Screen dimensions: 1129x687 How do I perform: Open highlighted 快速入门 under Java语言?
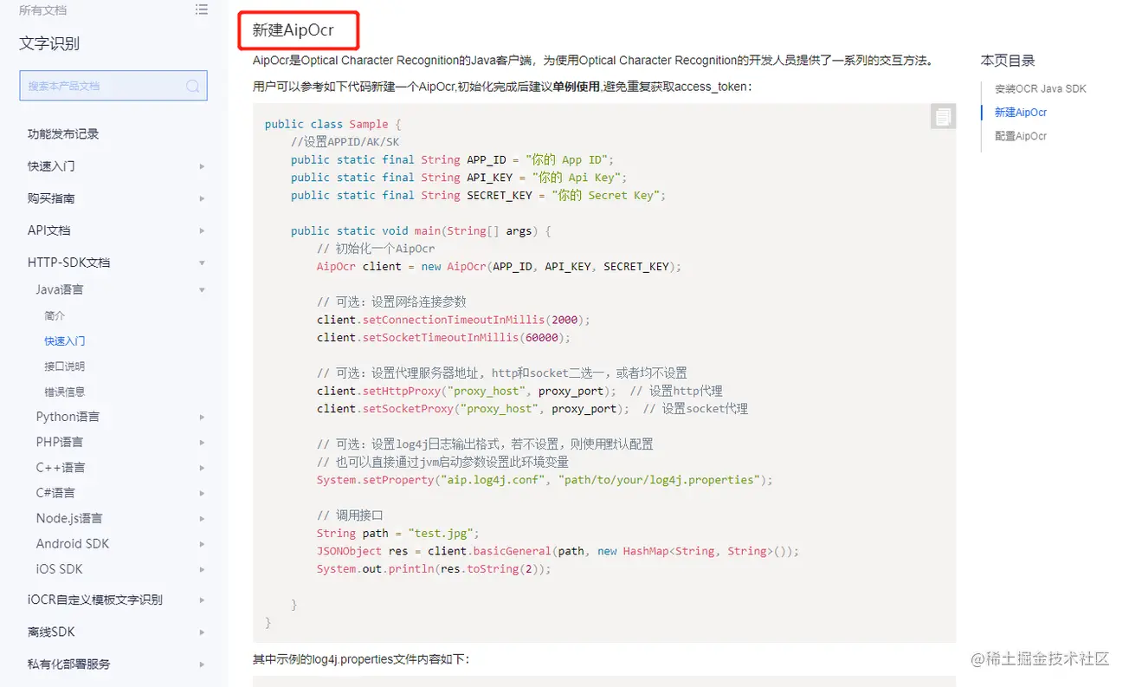pos(65,341)
